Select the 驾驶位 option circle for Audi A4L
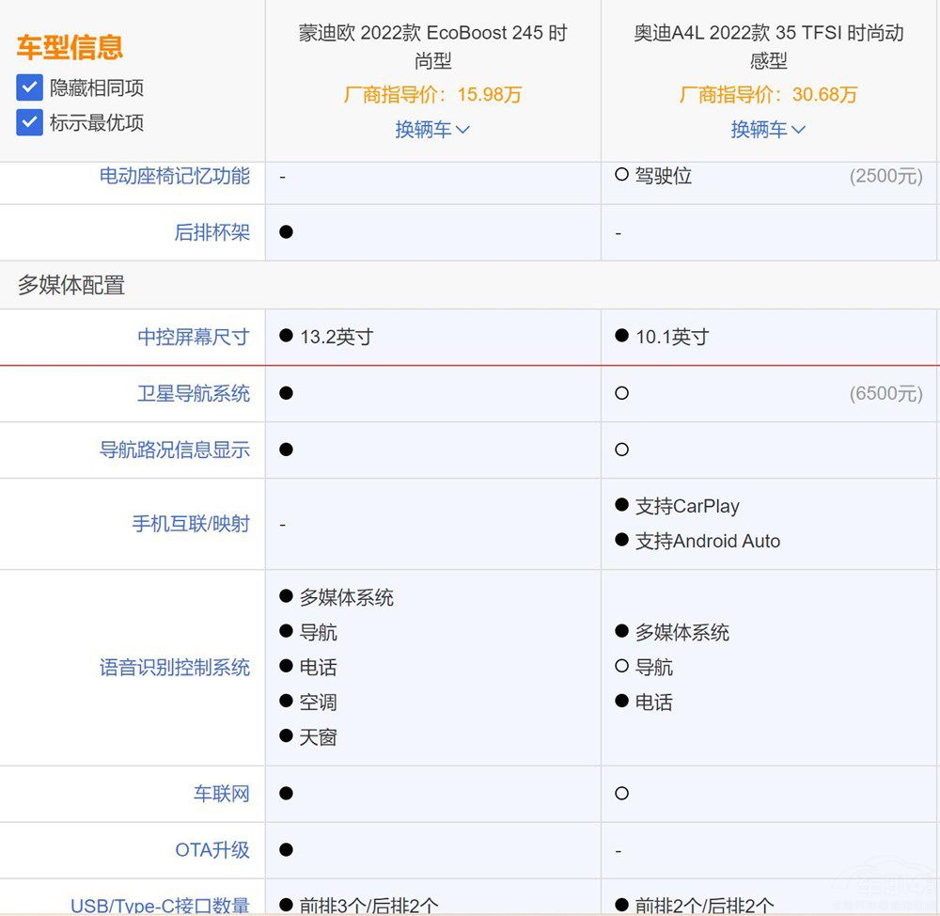 pos(620,175)
